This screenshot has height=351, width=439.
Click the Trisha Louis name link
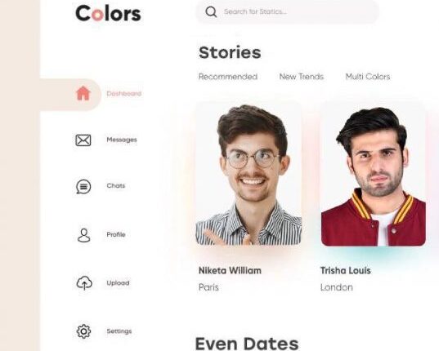pyautogui.click(x=346, y=270)
